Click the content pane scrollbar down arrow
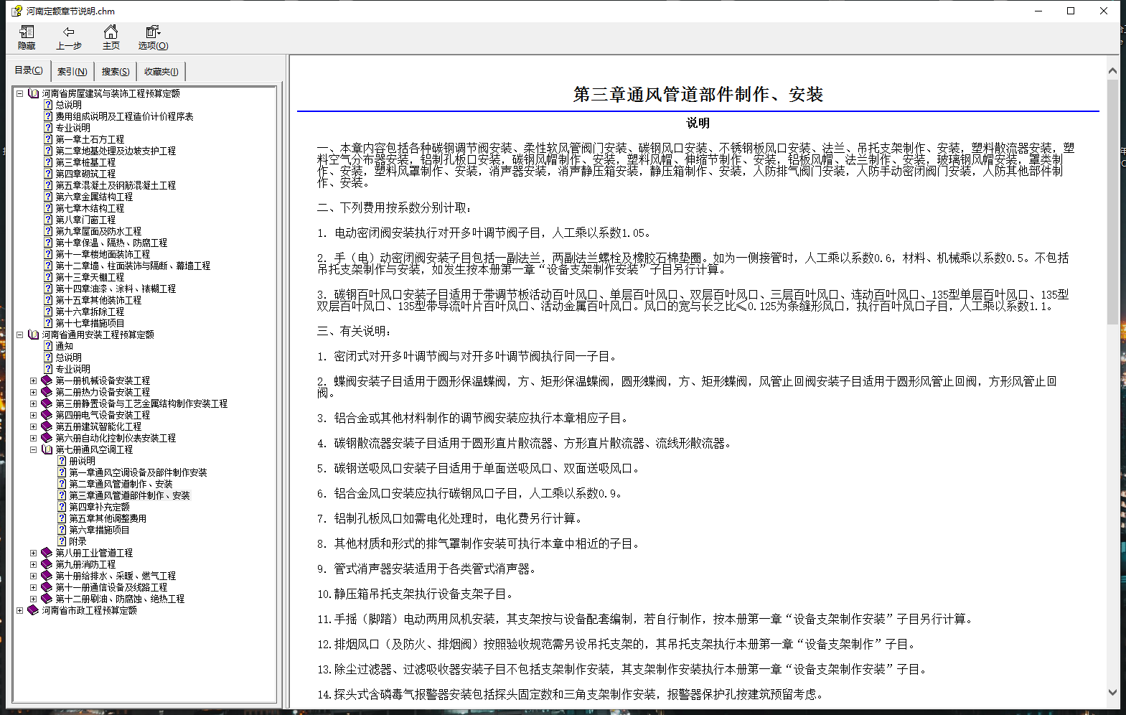This screenshot has height=715, width=1126. (1112, 692)
